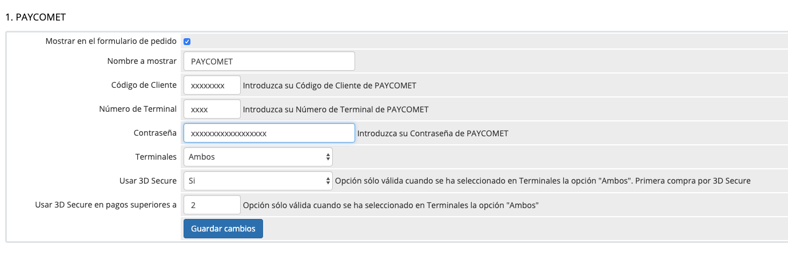Click the Nombre a mostrar field containing PAYCOMET
Viewport: 788px width, 256px height.
pyautogui.click(x=269, y=61)
